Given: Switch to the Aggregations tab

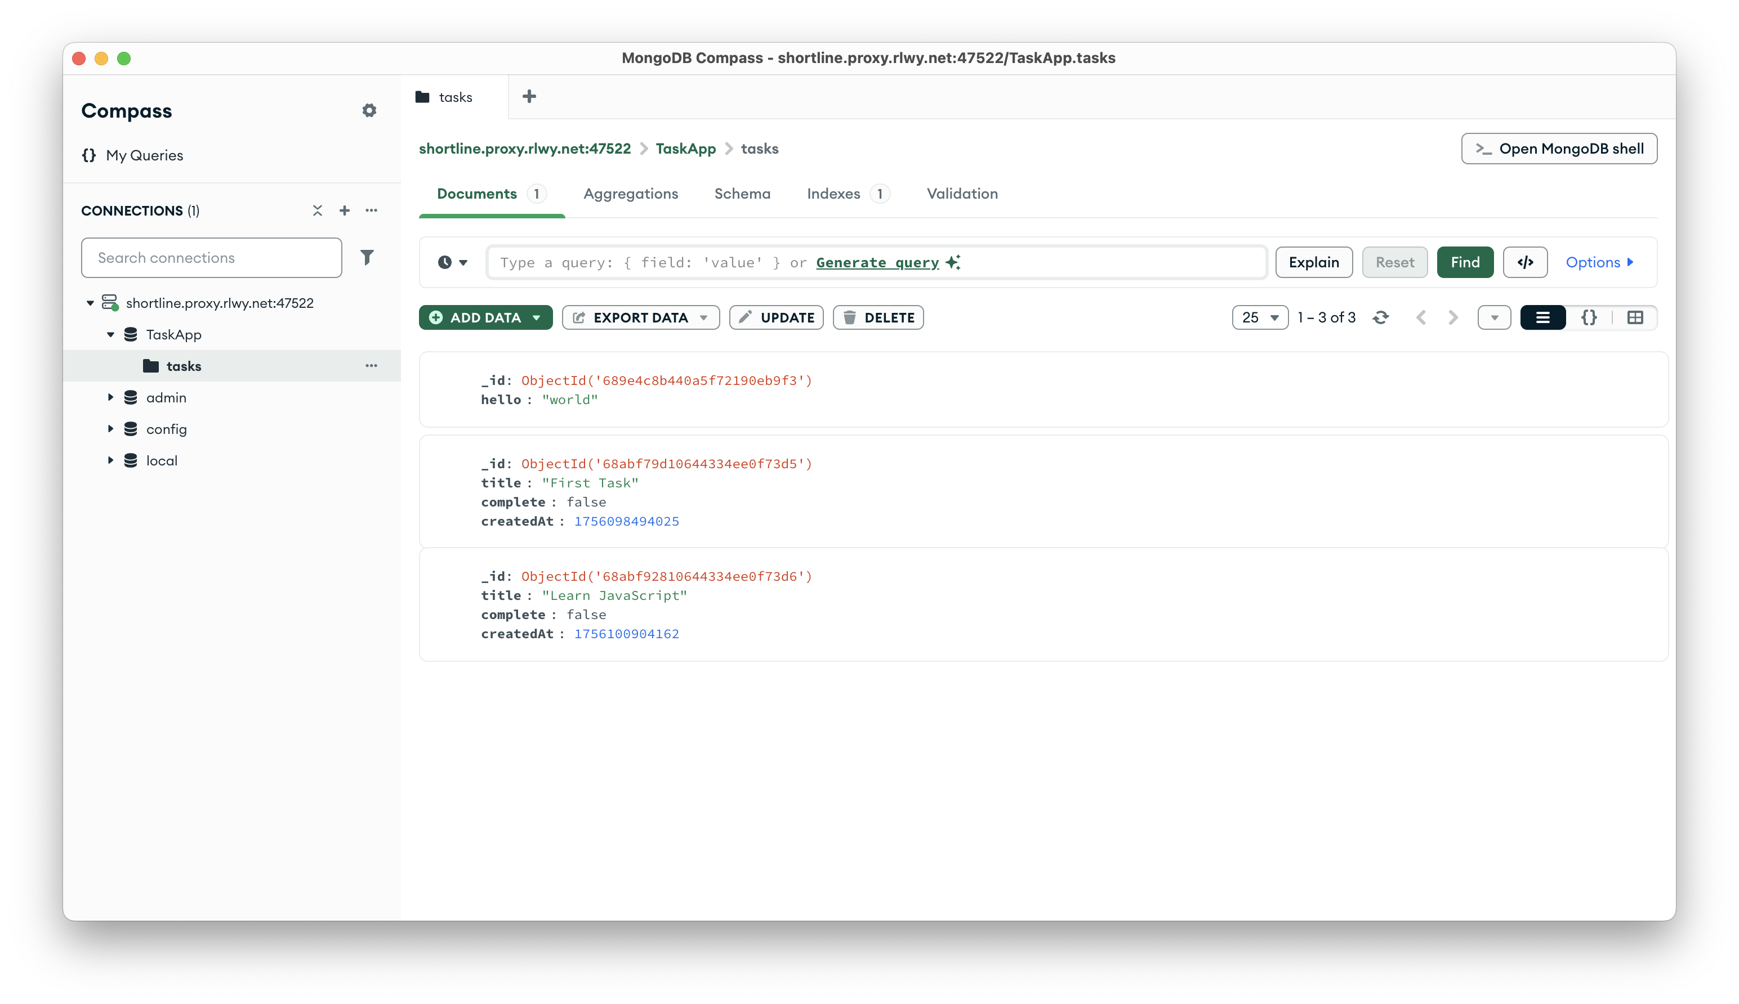Looking at the screenshot, I should click(x=631, y=194).
